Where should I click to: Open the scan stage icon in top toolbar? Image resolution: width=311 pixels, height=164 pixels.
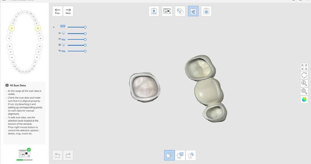[167, 11]
